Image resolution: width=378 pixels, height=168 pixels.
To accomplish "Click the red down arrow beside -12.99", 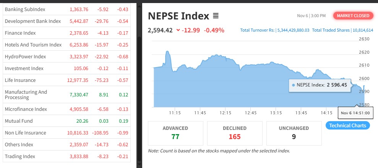I will pyautogui.click(x=178, y=30).
